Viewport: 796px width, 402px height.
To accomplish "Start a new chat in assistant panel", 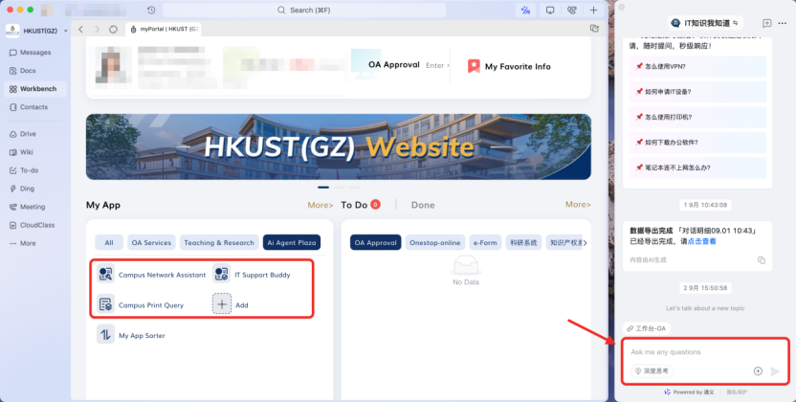I will tap(766, 23).
